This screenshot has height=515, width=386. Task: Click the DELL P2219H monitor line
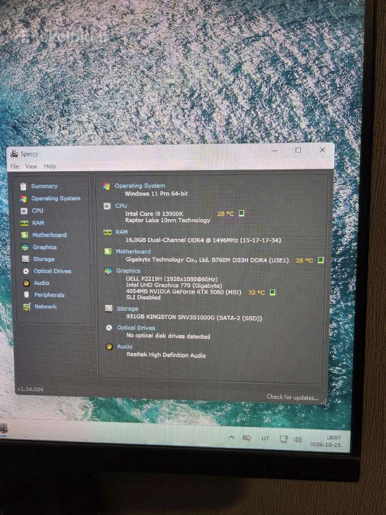point(172,279)
